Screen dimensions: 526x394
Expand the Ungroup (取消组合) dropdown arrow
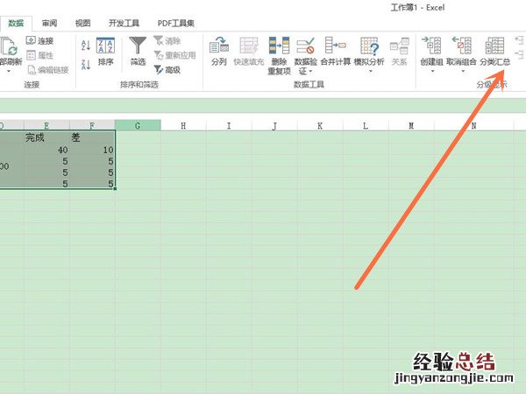[x=462, y=72]
